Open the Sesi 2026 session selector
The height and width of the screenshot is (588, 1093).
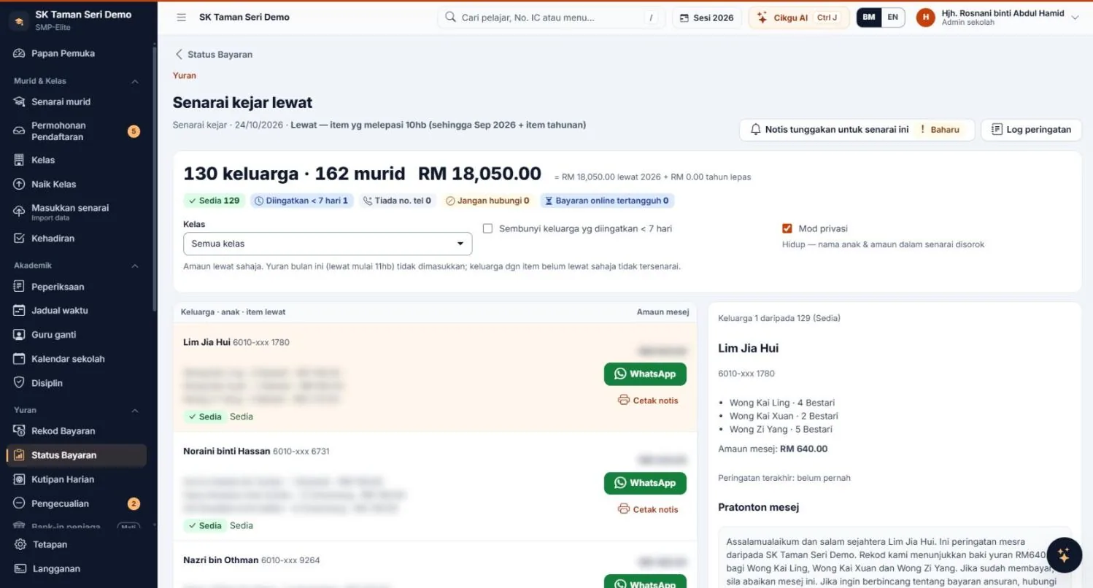point(707,18)
